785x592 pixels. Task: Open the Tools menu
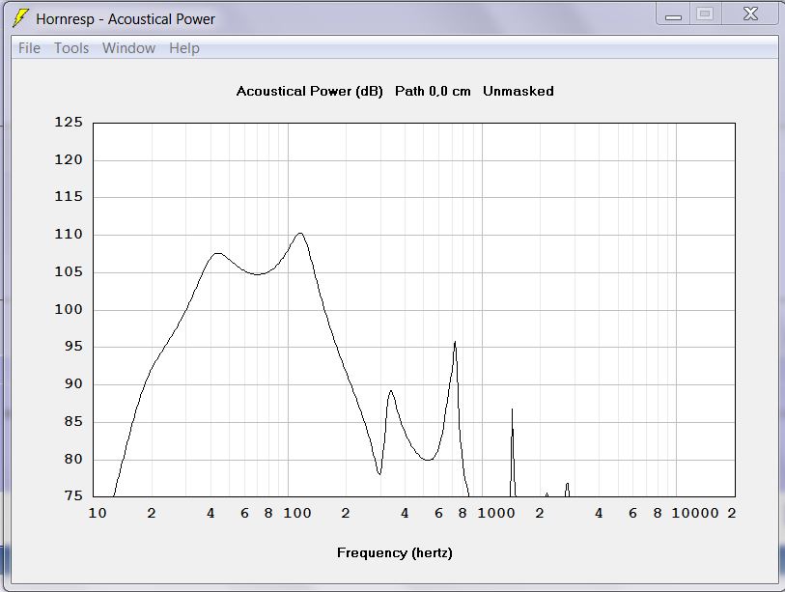click(71, 48)
